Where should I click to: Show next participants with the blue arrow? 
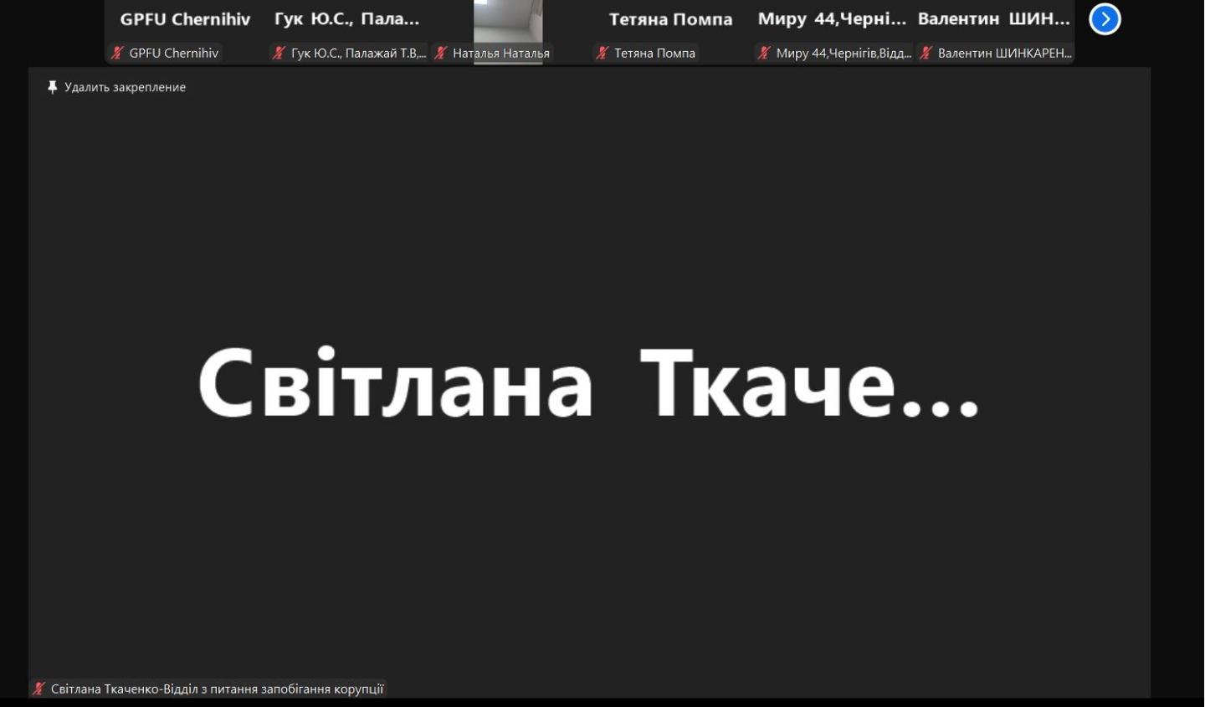(x=1105, y=19)
